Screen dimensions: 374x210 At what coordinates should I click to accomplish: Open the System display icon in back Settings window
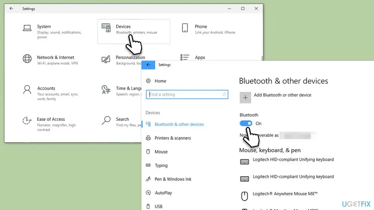pyautogui.click(x=27, y=28)
